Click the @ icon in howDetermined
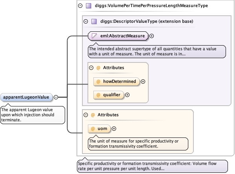Screen dimensions: 235x174 click(x=98, y=81)
